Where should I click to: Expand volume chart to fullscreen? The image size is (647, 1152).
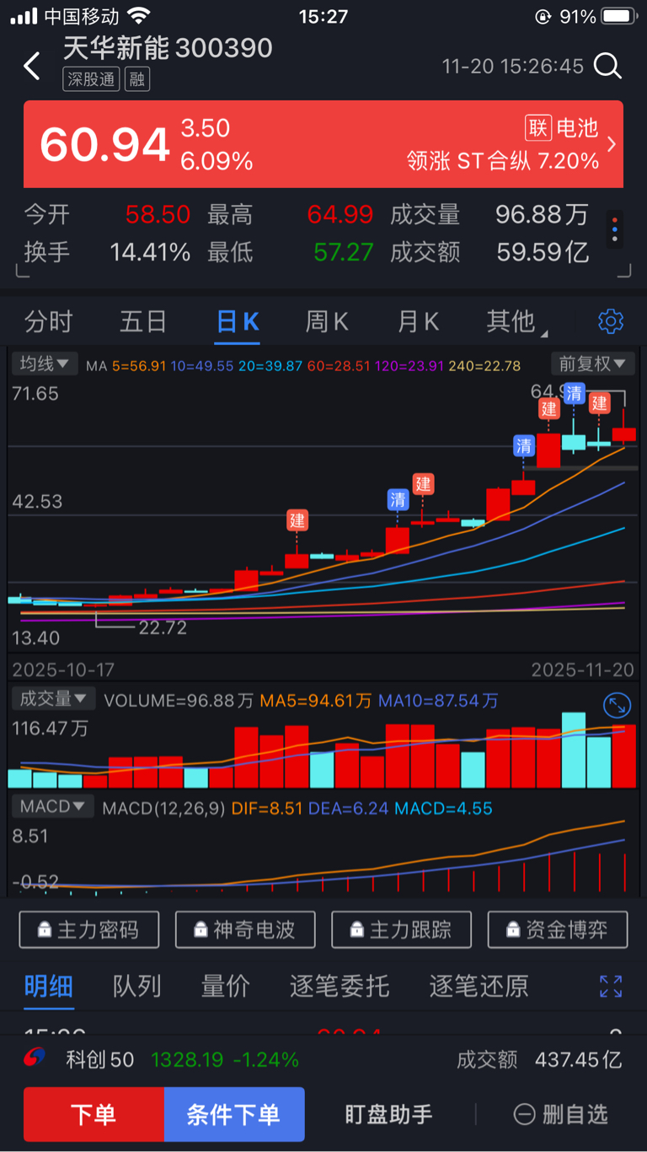(x=617, y=706)
